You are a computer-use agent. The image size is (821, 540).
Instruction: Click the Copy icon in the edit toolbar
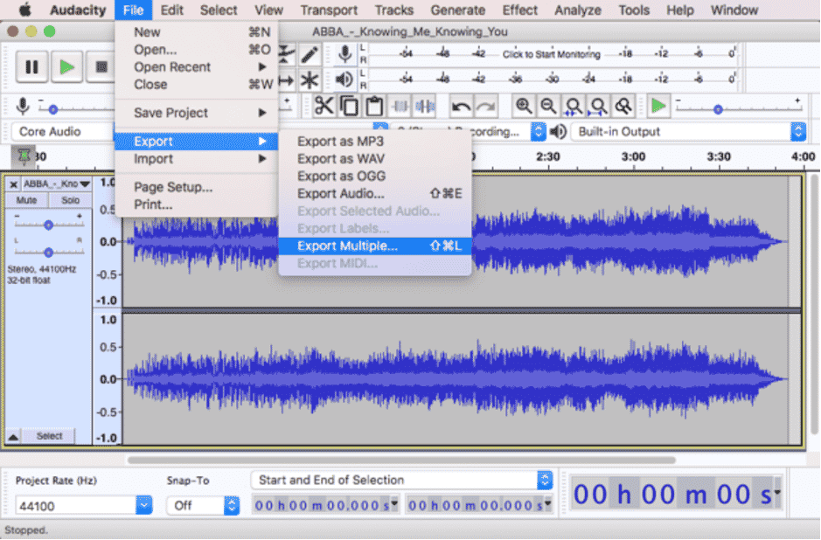(349, 106)
